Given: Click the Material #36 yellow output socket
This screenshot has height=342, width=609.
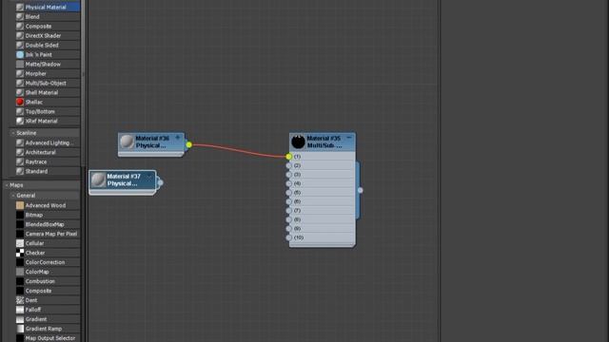Looking at the screenshot, I should click(x=188, y=144).
